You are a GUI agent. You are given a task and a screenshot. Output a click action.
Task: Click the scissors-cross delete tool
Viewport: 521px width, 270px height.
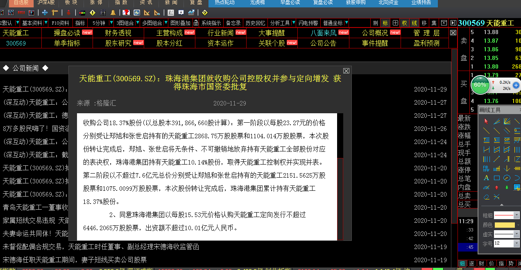(x=496, y=197)
